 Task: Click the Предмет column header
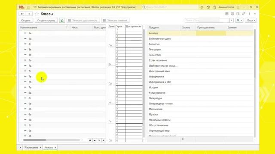164,27
